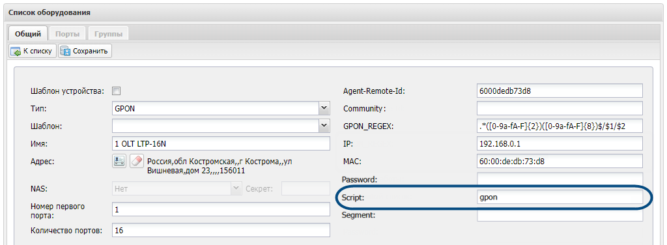Click the Agent-Remote-Id input field

coord(560,91)
